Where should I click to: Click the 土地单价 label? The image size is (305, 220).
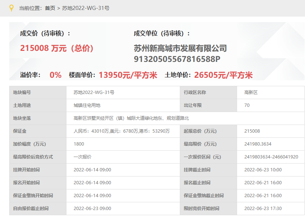pos(178,75)
